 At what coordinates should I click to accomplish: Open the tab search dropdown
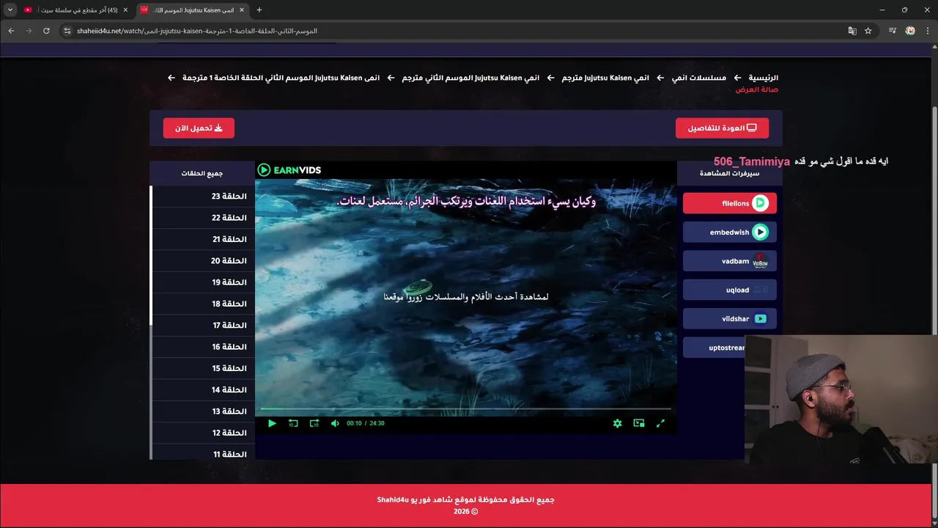pyautogui.click(x=10, y=10)
